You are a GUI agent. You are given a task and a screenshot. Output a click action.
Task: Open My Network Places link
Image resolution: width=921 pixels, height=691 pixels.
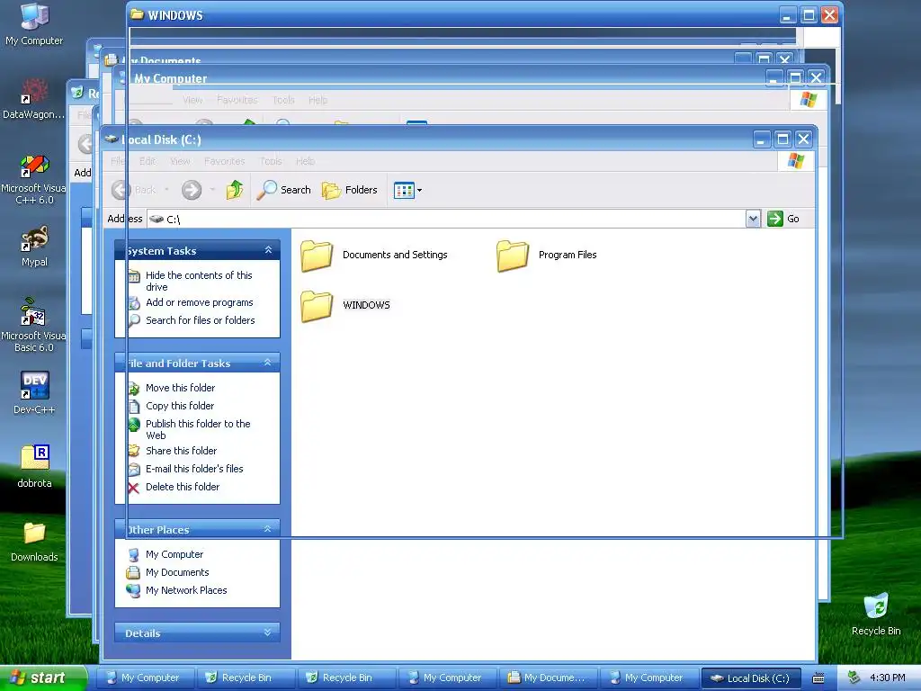186,590
